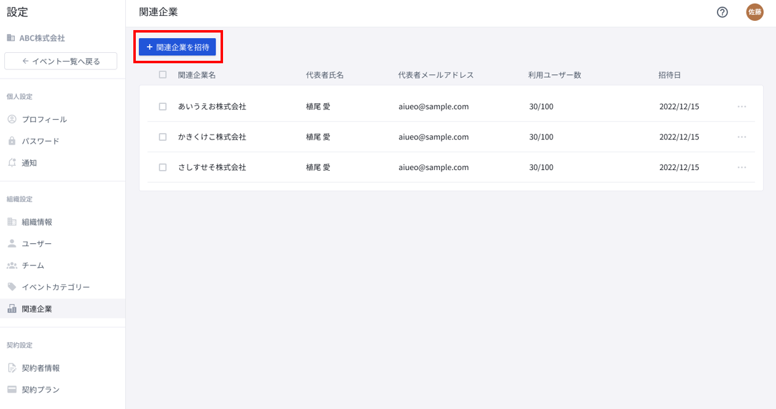Click the イベントカテゴリー tag icon
Screen dimensions: 776x409
coord(11,287)
